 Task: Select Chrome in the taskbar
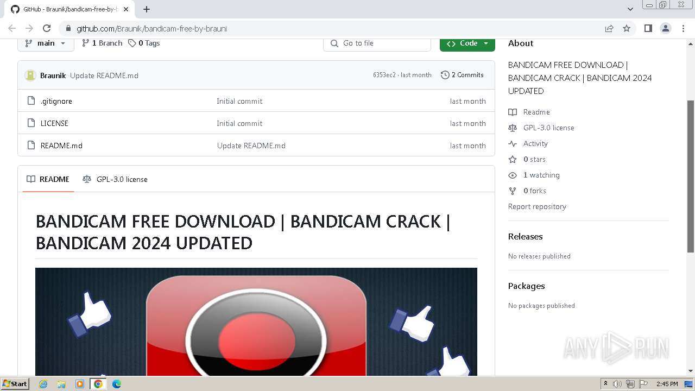point(98,384)
